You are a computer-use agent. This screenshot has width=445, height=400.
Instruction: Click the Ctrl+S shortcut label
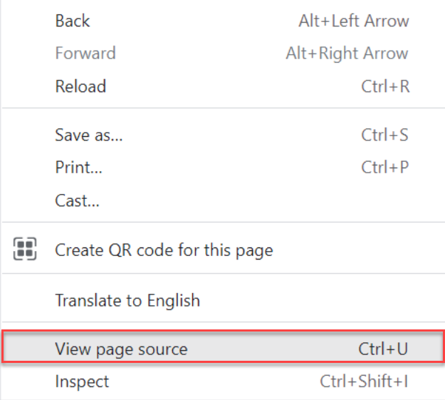(384, 135)
